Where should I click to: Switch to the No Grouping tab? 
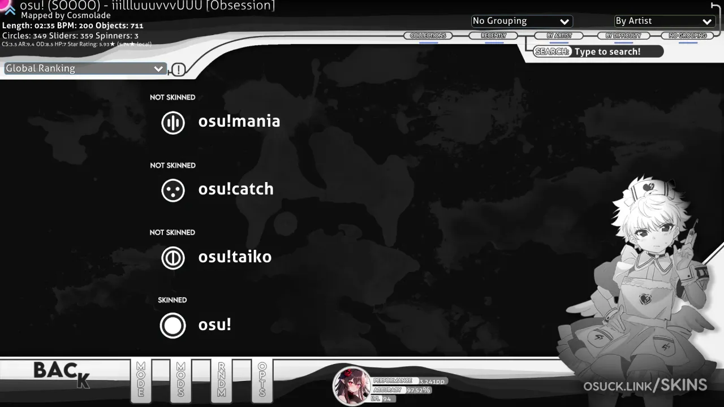[688, 36]
